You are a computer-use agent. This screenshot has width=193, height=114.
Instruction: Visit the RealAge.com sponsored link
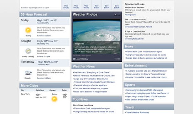point(130,15)
